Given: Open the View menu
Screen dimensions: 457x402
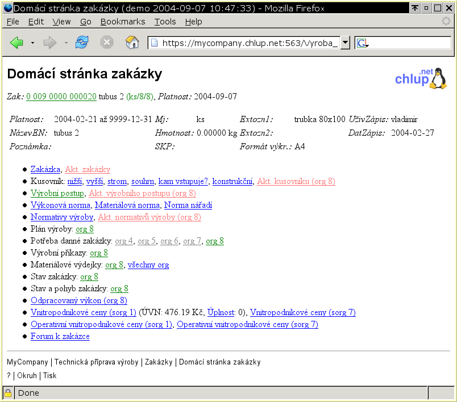Looking at the screenshot, I should 61,22.
